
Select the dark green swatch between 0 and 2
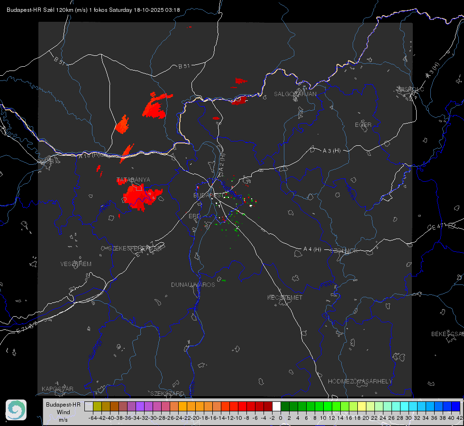point(285,406)
